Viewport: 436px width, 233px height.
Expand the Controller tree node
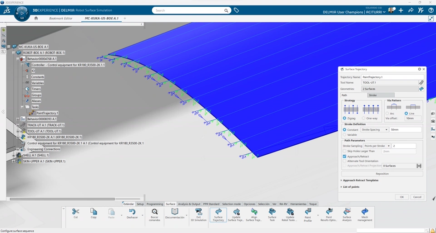pos(22,65)
